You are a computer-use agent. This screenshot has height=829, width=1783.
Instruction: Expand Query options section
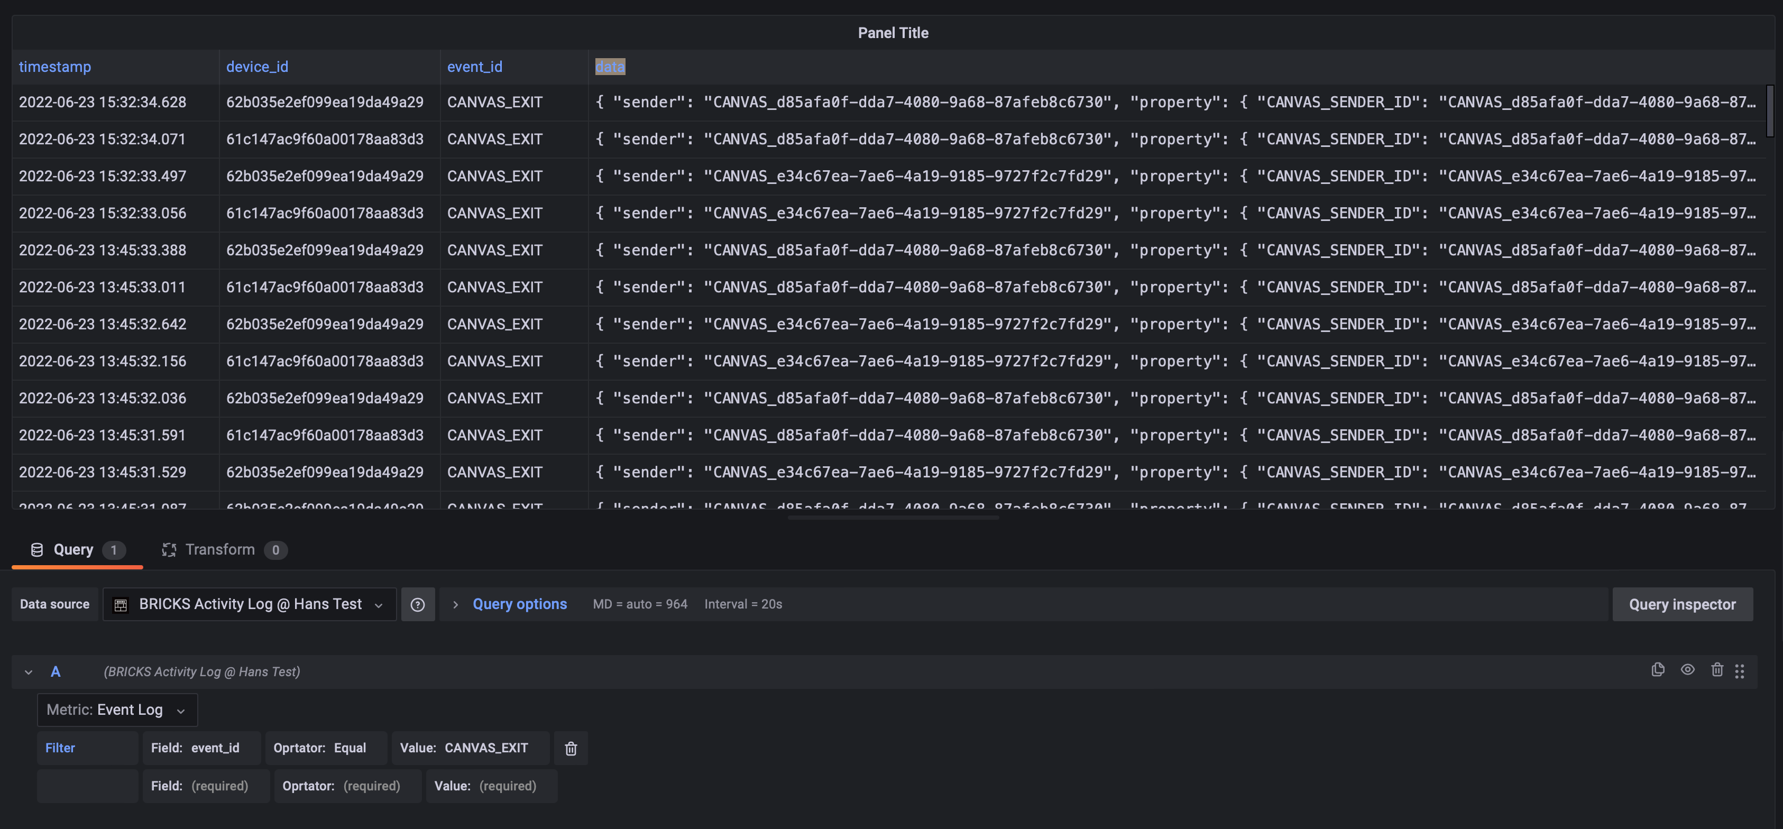click(x=519, y=604)
